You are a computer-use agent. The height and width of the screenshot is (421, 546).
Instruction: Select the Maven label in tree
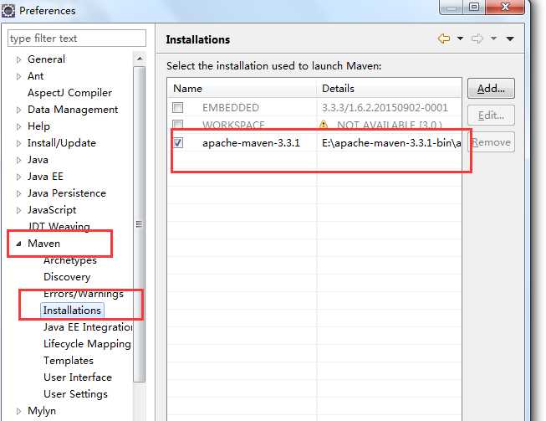click(x=43, y=244)
